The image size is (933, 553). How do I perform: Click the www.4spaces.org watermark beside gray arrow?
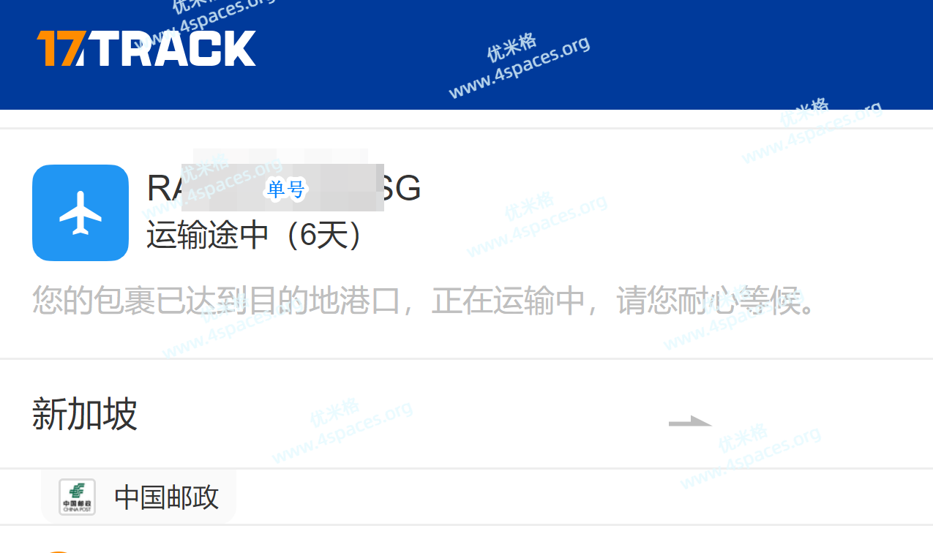pyautogui.click(x=750, y=459)
